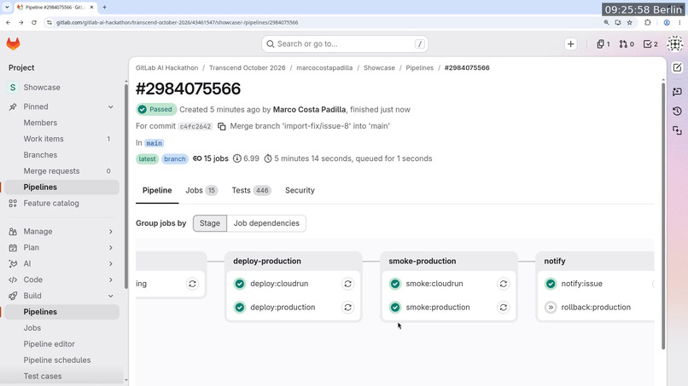Viewport: 688px width, 386px height.
Task: Bookmark this page with the star icon
Action: [x=630, y=22]
